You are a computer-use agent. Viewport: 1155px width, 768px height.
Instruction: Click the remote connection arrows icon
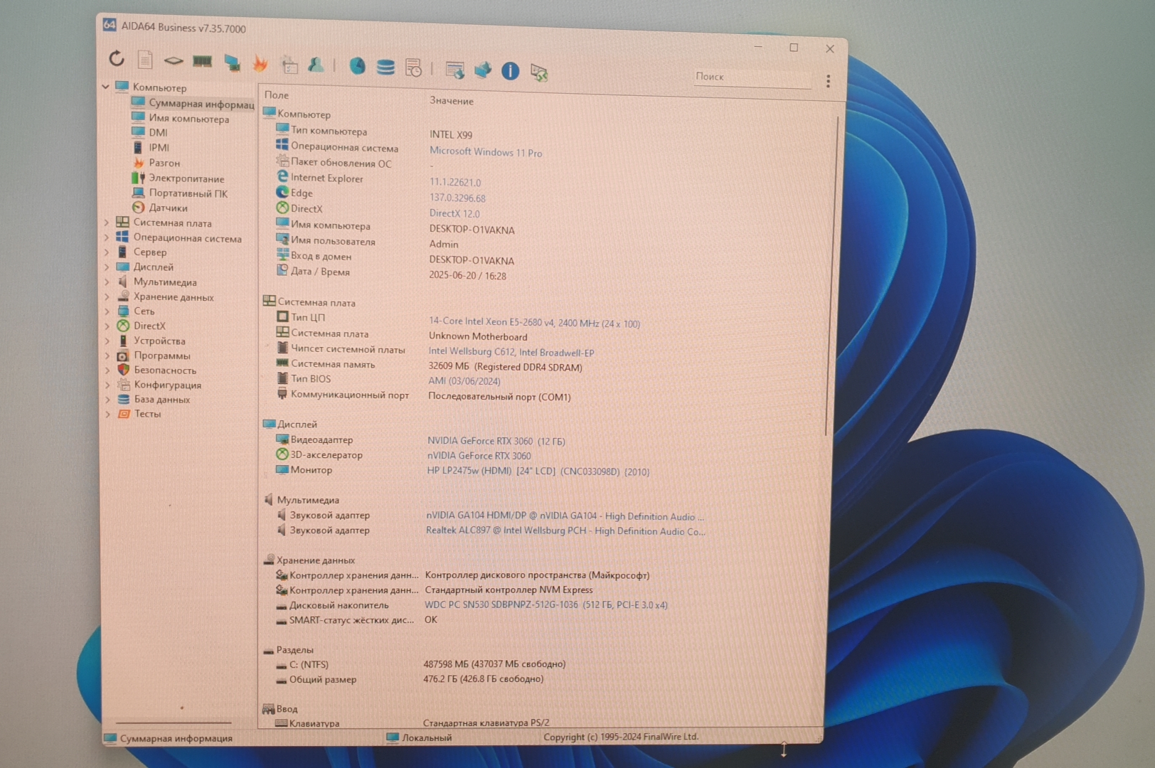coord(539,73)
